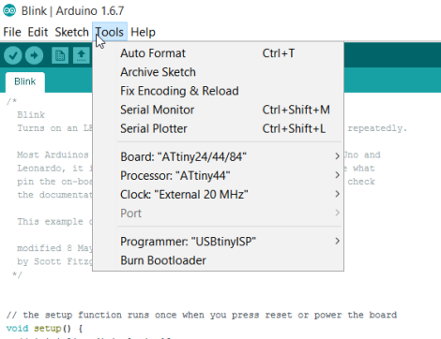
Task: Click the Verify checkmark toolbar icon
Action: [13, 55]
